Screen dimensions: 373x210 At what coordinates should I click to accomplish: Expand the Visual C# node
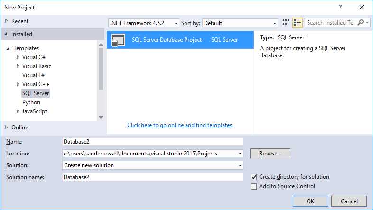click(x=18, y=57)
